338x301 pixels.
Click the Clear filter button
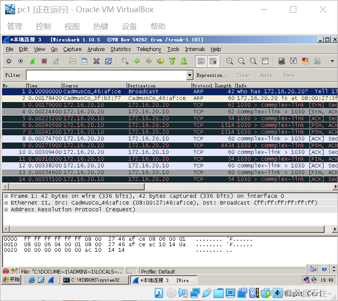[243, 75]
